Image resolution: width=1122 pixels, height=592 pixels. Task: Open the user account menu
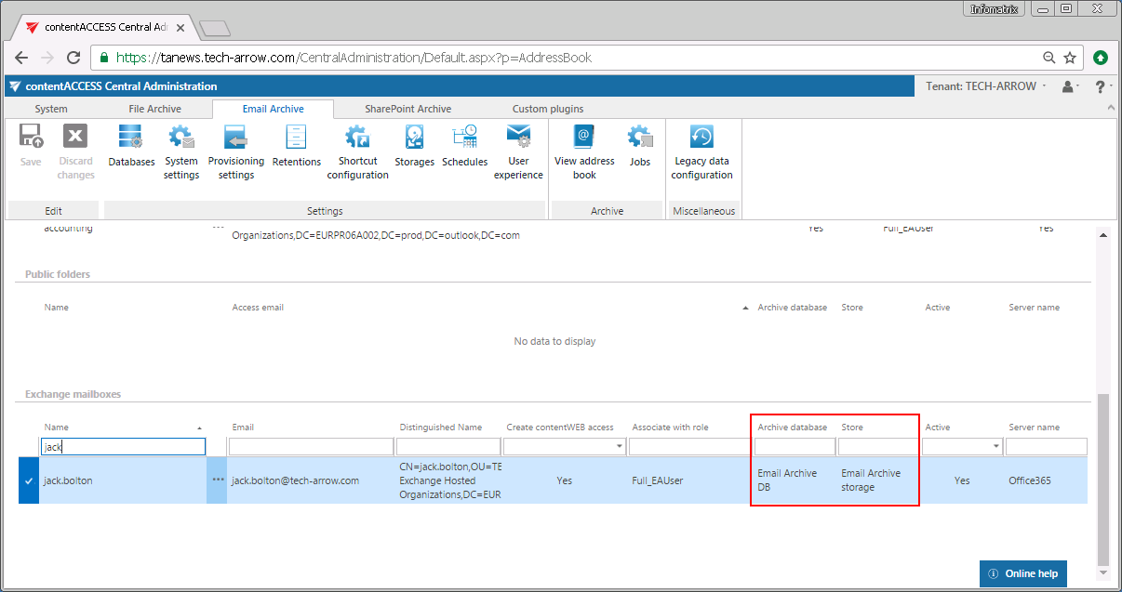[x=1071, y=86]
